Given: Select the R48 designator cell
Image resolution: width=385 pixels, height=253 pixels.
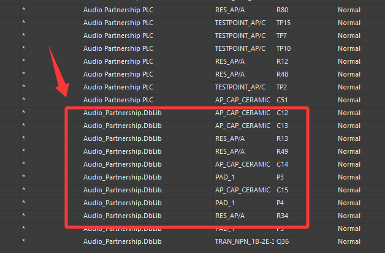Looking at the screenshot, I should [305, 74].
